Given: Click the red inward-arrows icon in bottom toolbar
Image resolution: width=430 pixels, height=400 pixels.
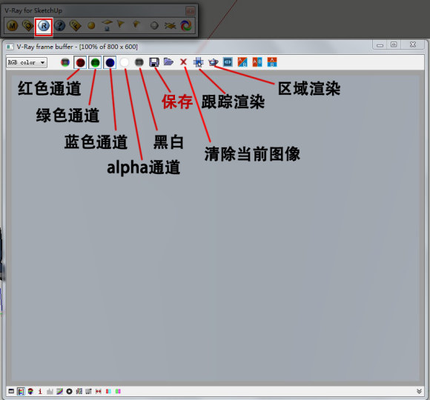Looking at the screenshot, I should [x=99, y=391].
